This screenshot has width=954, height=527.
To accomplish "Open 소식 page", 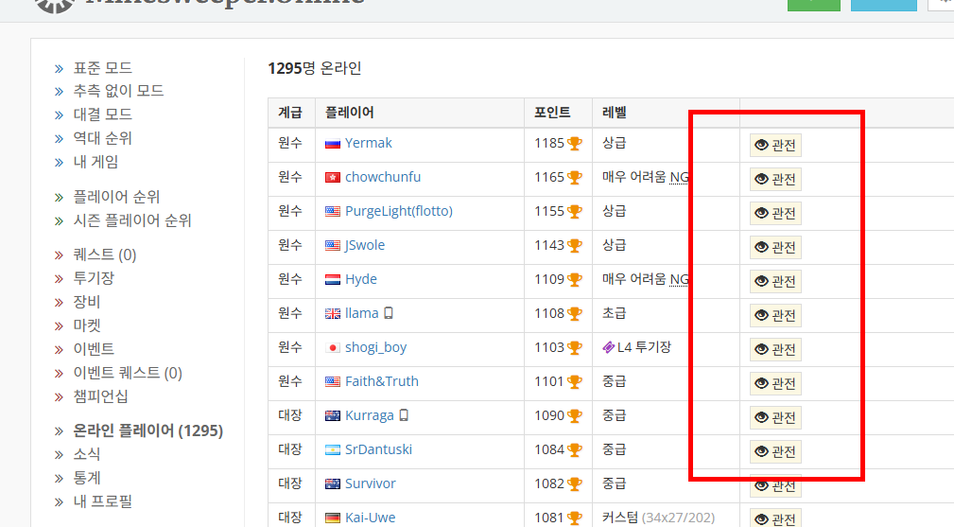I will point(86,454).
